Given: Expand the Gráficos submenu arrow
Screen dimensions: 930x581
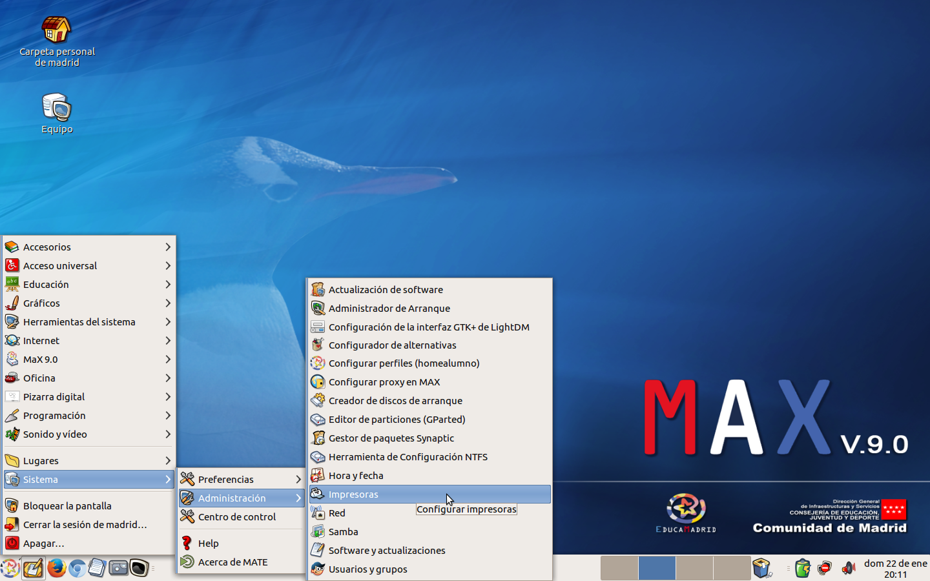Looking at the screenshot, I should (x=168, y=303).
